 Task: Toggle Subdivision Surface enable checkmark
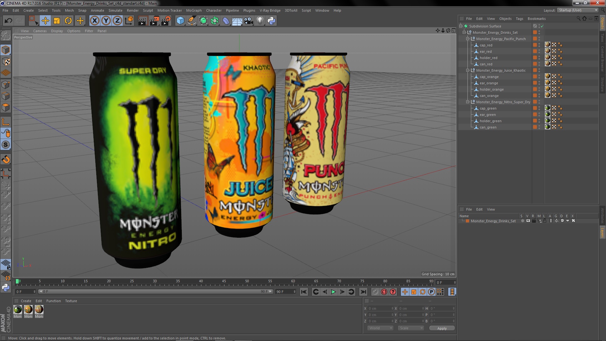542,26
